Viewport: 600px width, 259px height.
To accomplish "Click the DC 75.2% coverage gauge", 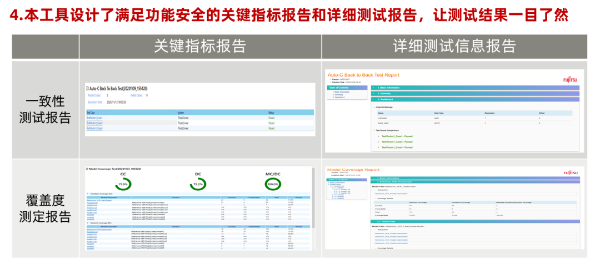I will click(198, 184).
